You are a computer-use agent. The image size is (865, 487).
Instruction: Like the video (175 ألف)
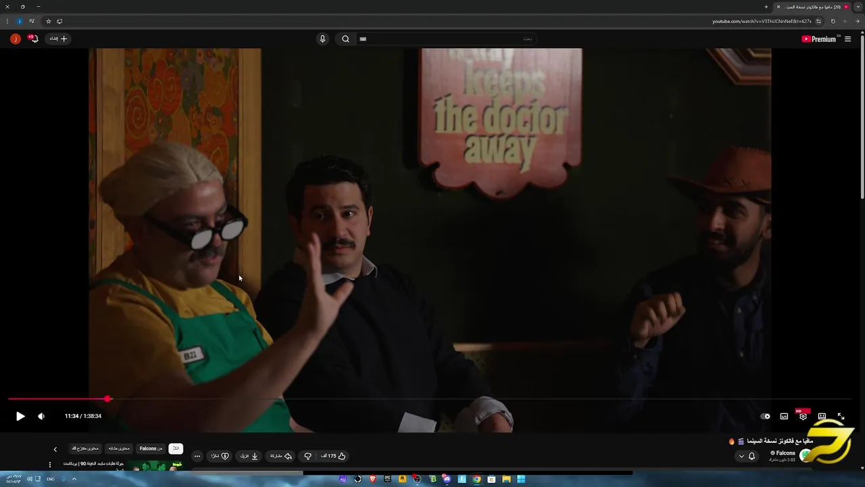(334, 456)
